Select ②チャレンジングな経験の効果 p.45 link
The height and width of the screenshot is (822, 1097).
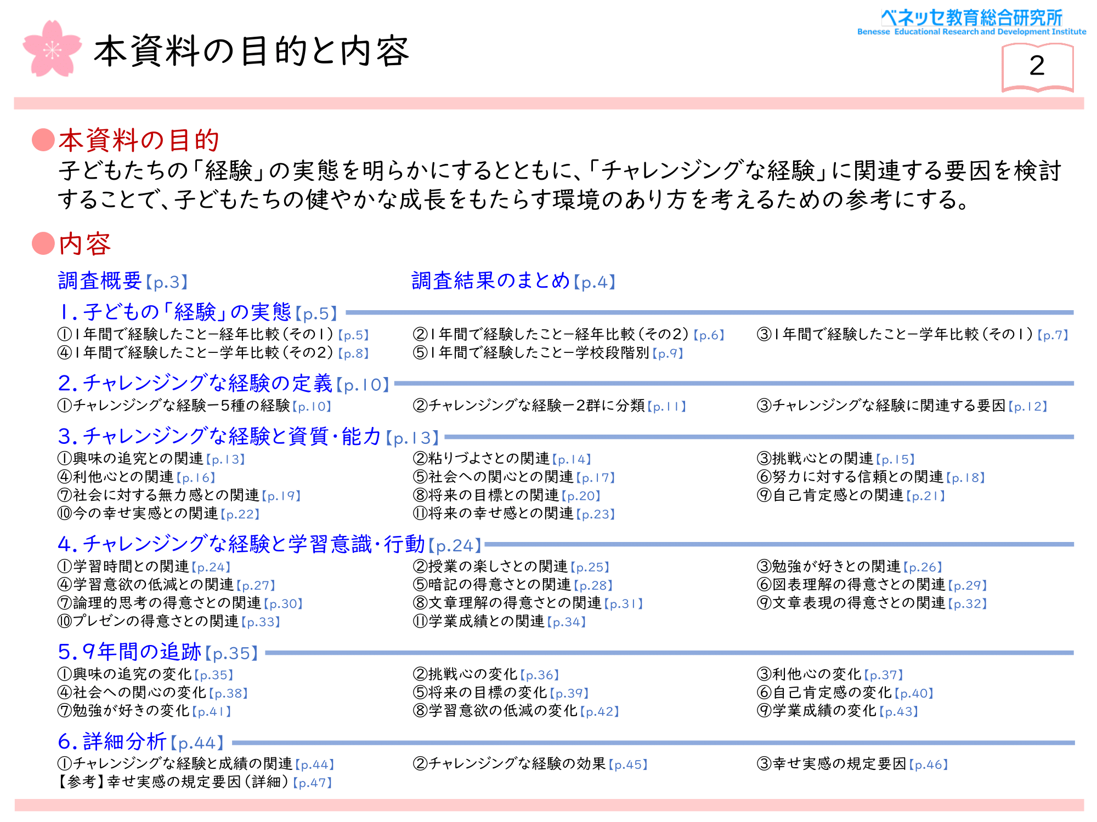point(530,764)
